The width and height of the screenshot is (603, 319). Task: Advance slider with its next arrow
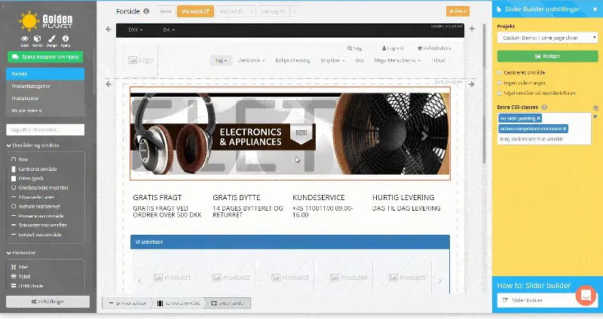pos(424,135)
